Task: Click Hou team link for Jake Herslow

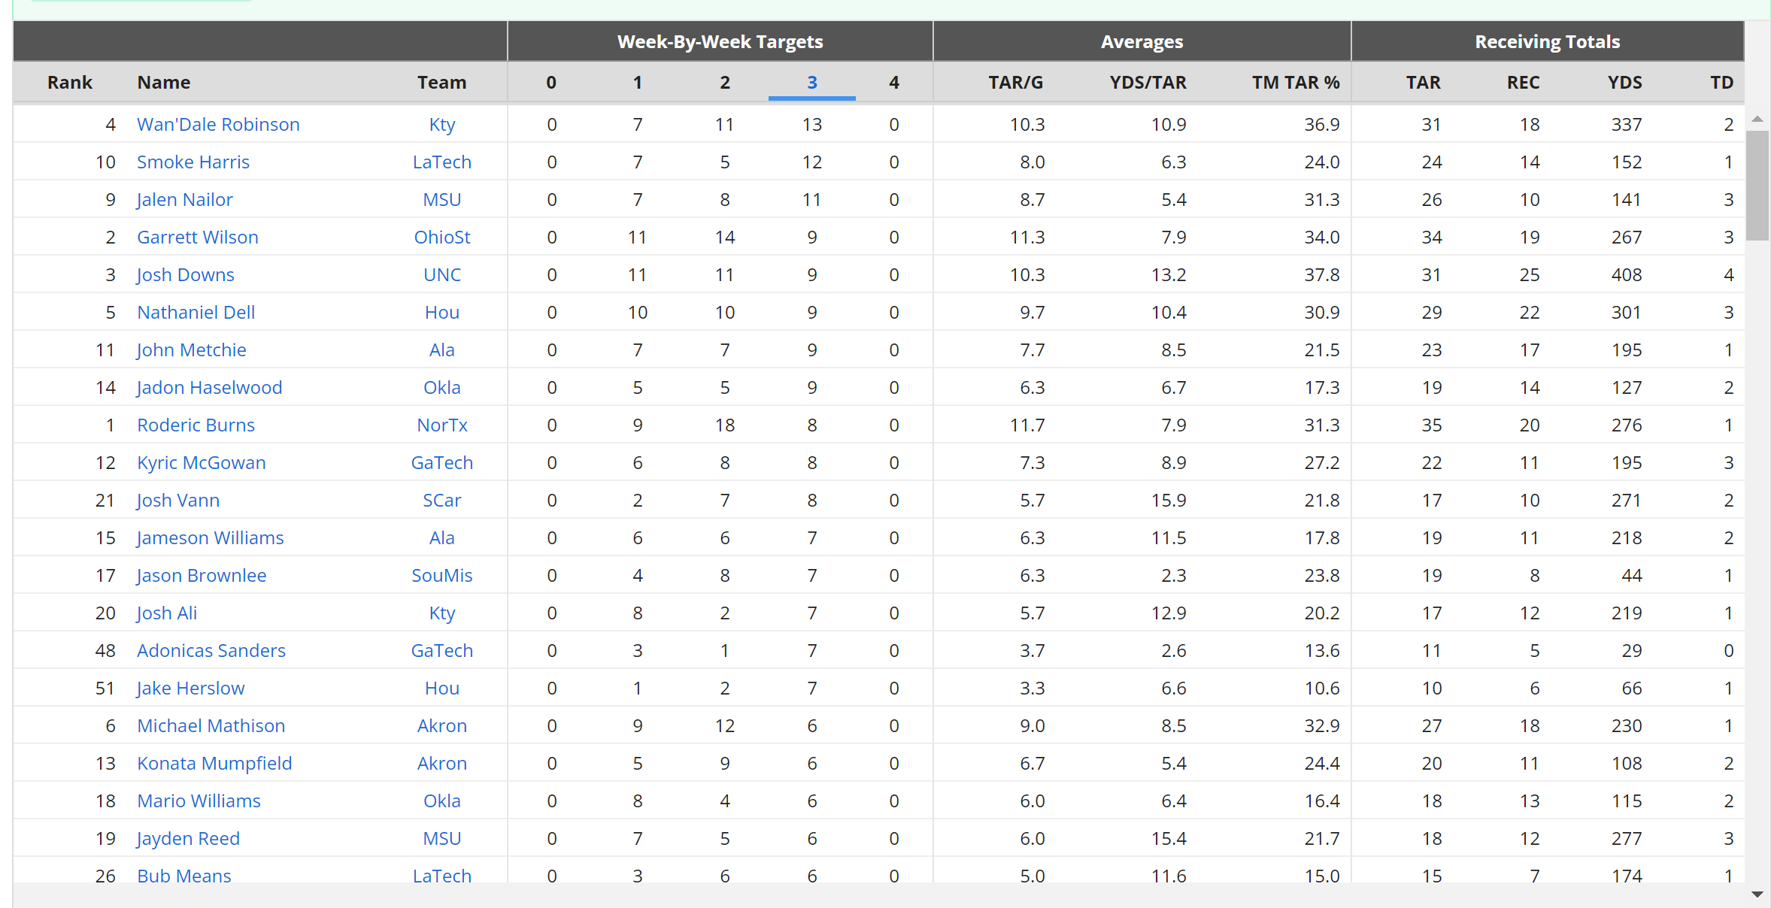Action: (x=442, y=688)
